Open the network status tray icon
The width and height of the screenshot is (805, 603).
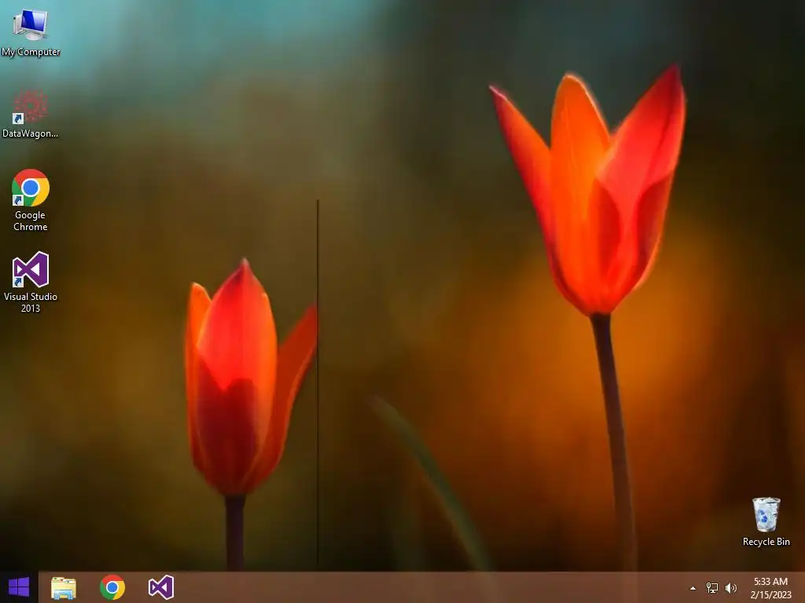pyautogui.click(x=712, y=588)
